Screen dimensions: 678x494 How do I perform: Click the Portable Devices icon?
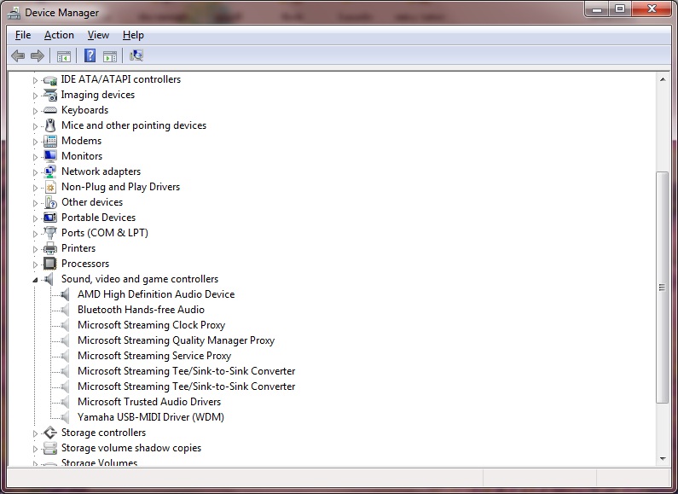50,218
